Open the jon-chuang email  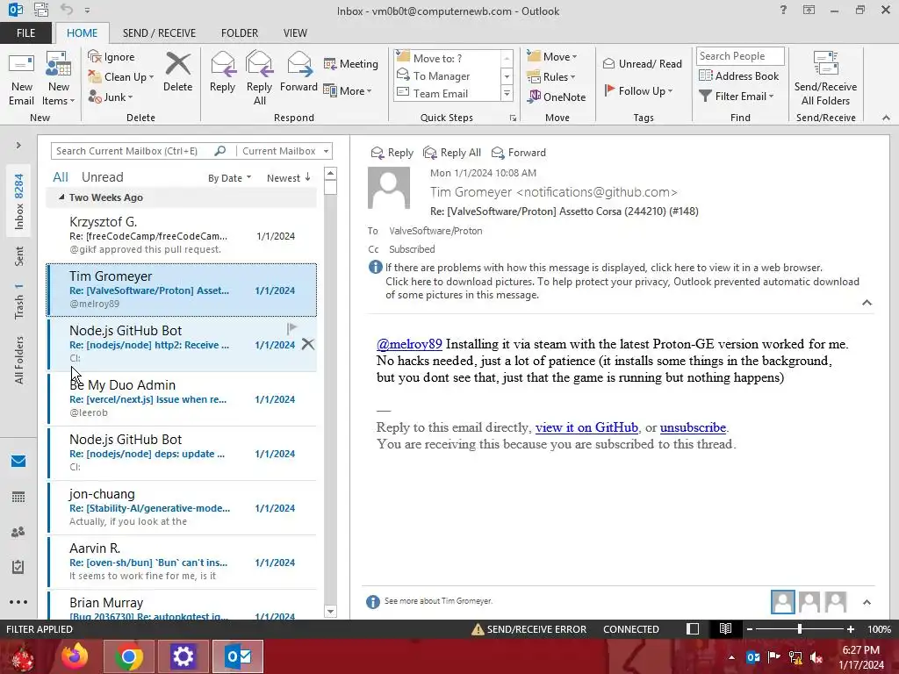pos(181,507)
